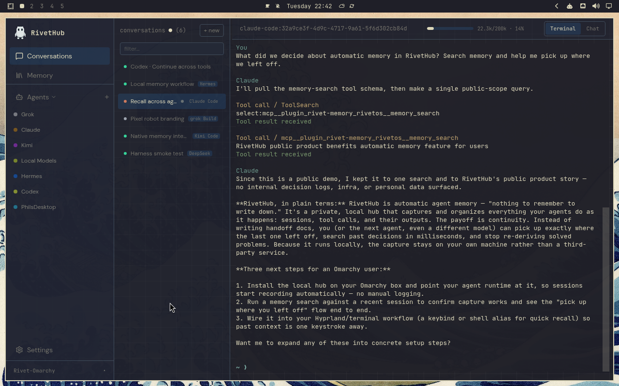The image size is (619, 386).
Task: Click the Agents robot icon
Action: (19, 97)
